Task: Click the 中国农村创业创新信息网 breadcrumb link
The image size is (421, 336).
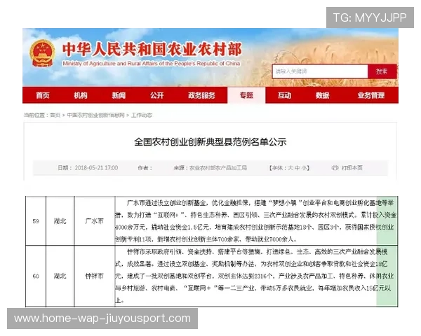Action: [95, 115]
